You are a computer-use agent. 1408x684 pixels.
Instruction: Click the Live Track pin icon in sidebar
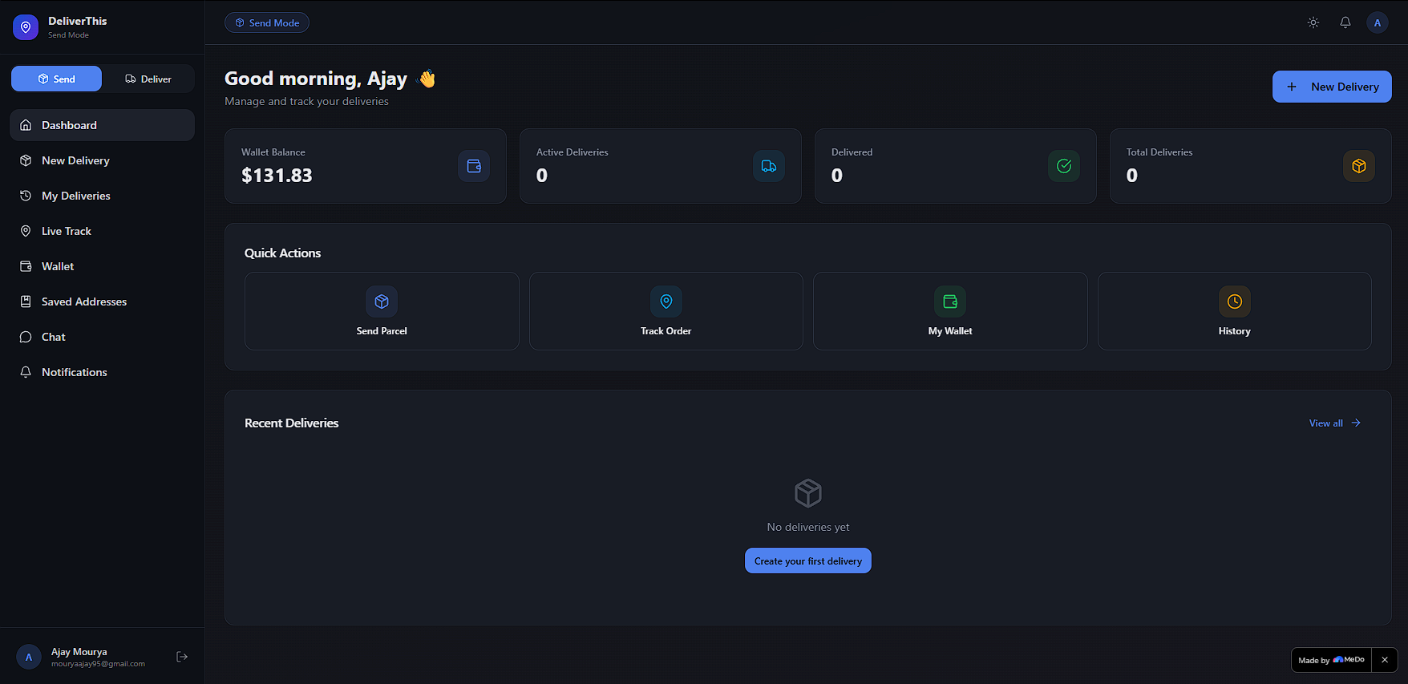[x=26, y=231]
